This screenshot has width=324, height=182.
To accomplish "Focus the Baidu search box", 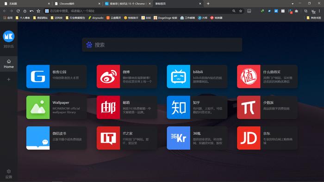I will pyautogui.click(x=162, y=45).
